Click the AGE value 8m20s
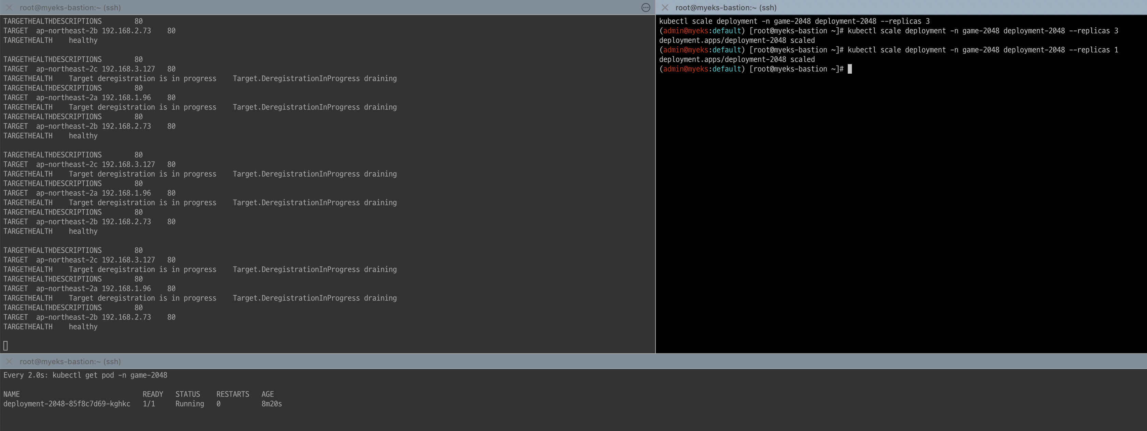The height and width of the screenshot is (431, 1147). [x=271, y=404]
